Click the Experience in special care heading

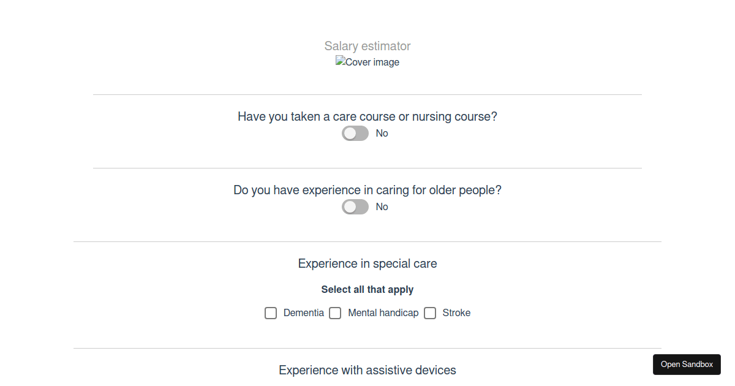367,263
